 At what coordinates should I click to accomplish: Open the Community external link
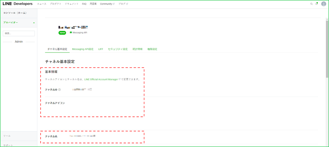click(x=107, y=4)
